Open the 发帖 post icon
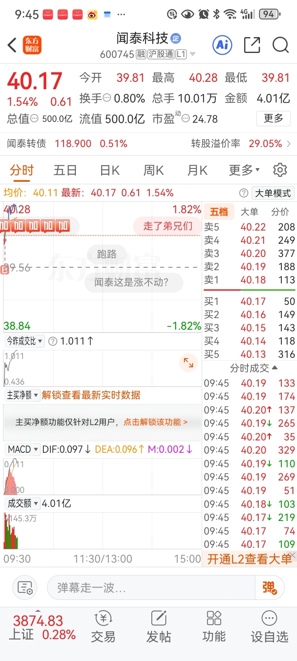297x661 pixels. pyautogui.click(x=158, y=627)
